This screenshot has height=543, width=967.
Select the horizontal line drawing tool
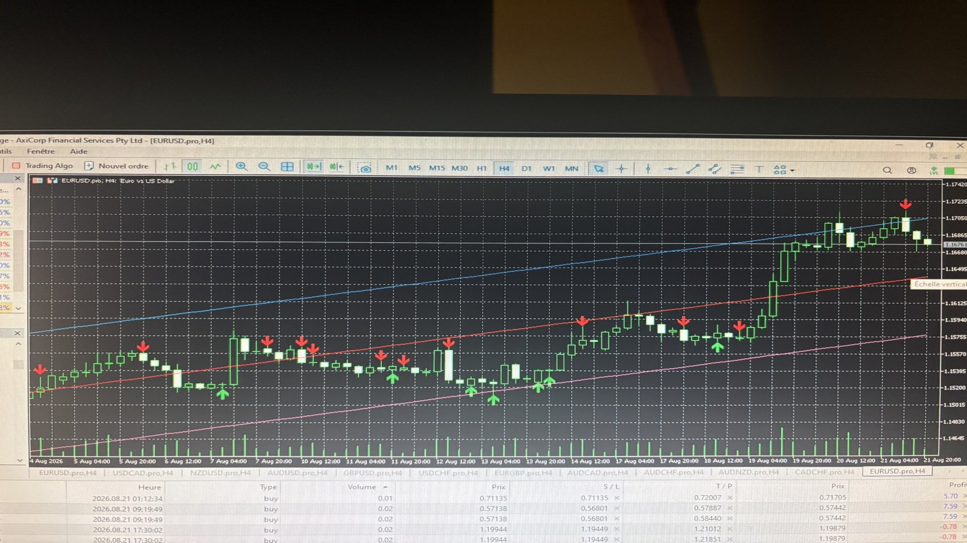click(670, 169)
